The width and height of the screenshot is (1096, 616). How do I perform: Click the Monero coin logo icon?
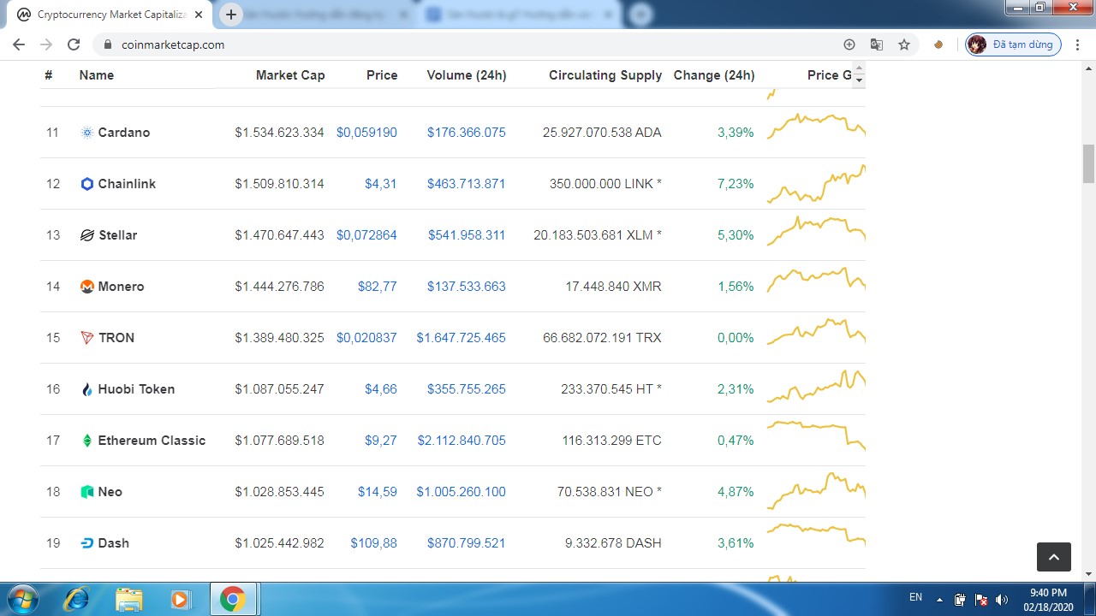(x=86, y=287)
